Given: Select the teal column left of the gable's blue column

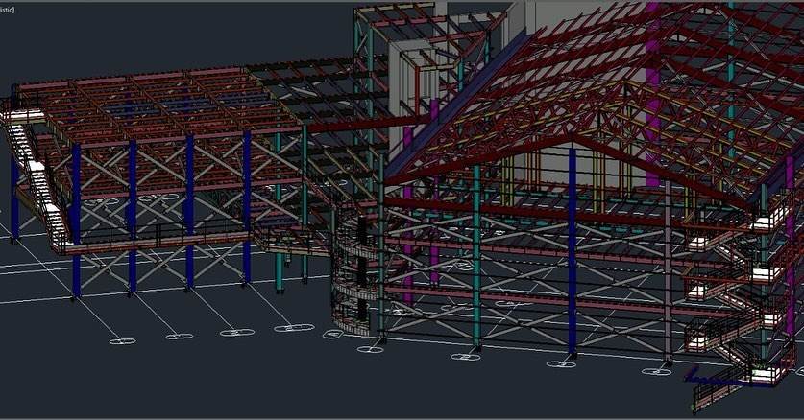Looking at the screenshot, I should [476, 256].
